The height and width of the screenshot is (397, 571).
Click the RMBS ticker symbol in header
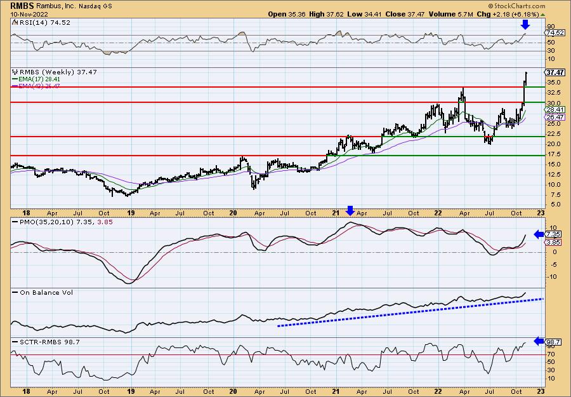pos(22,6)
